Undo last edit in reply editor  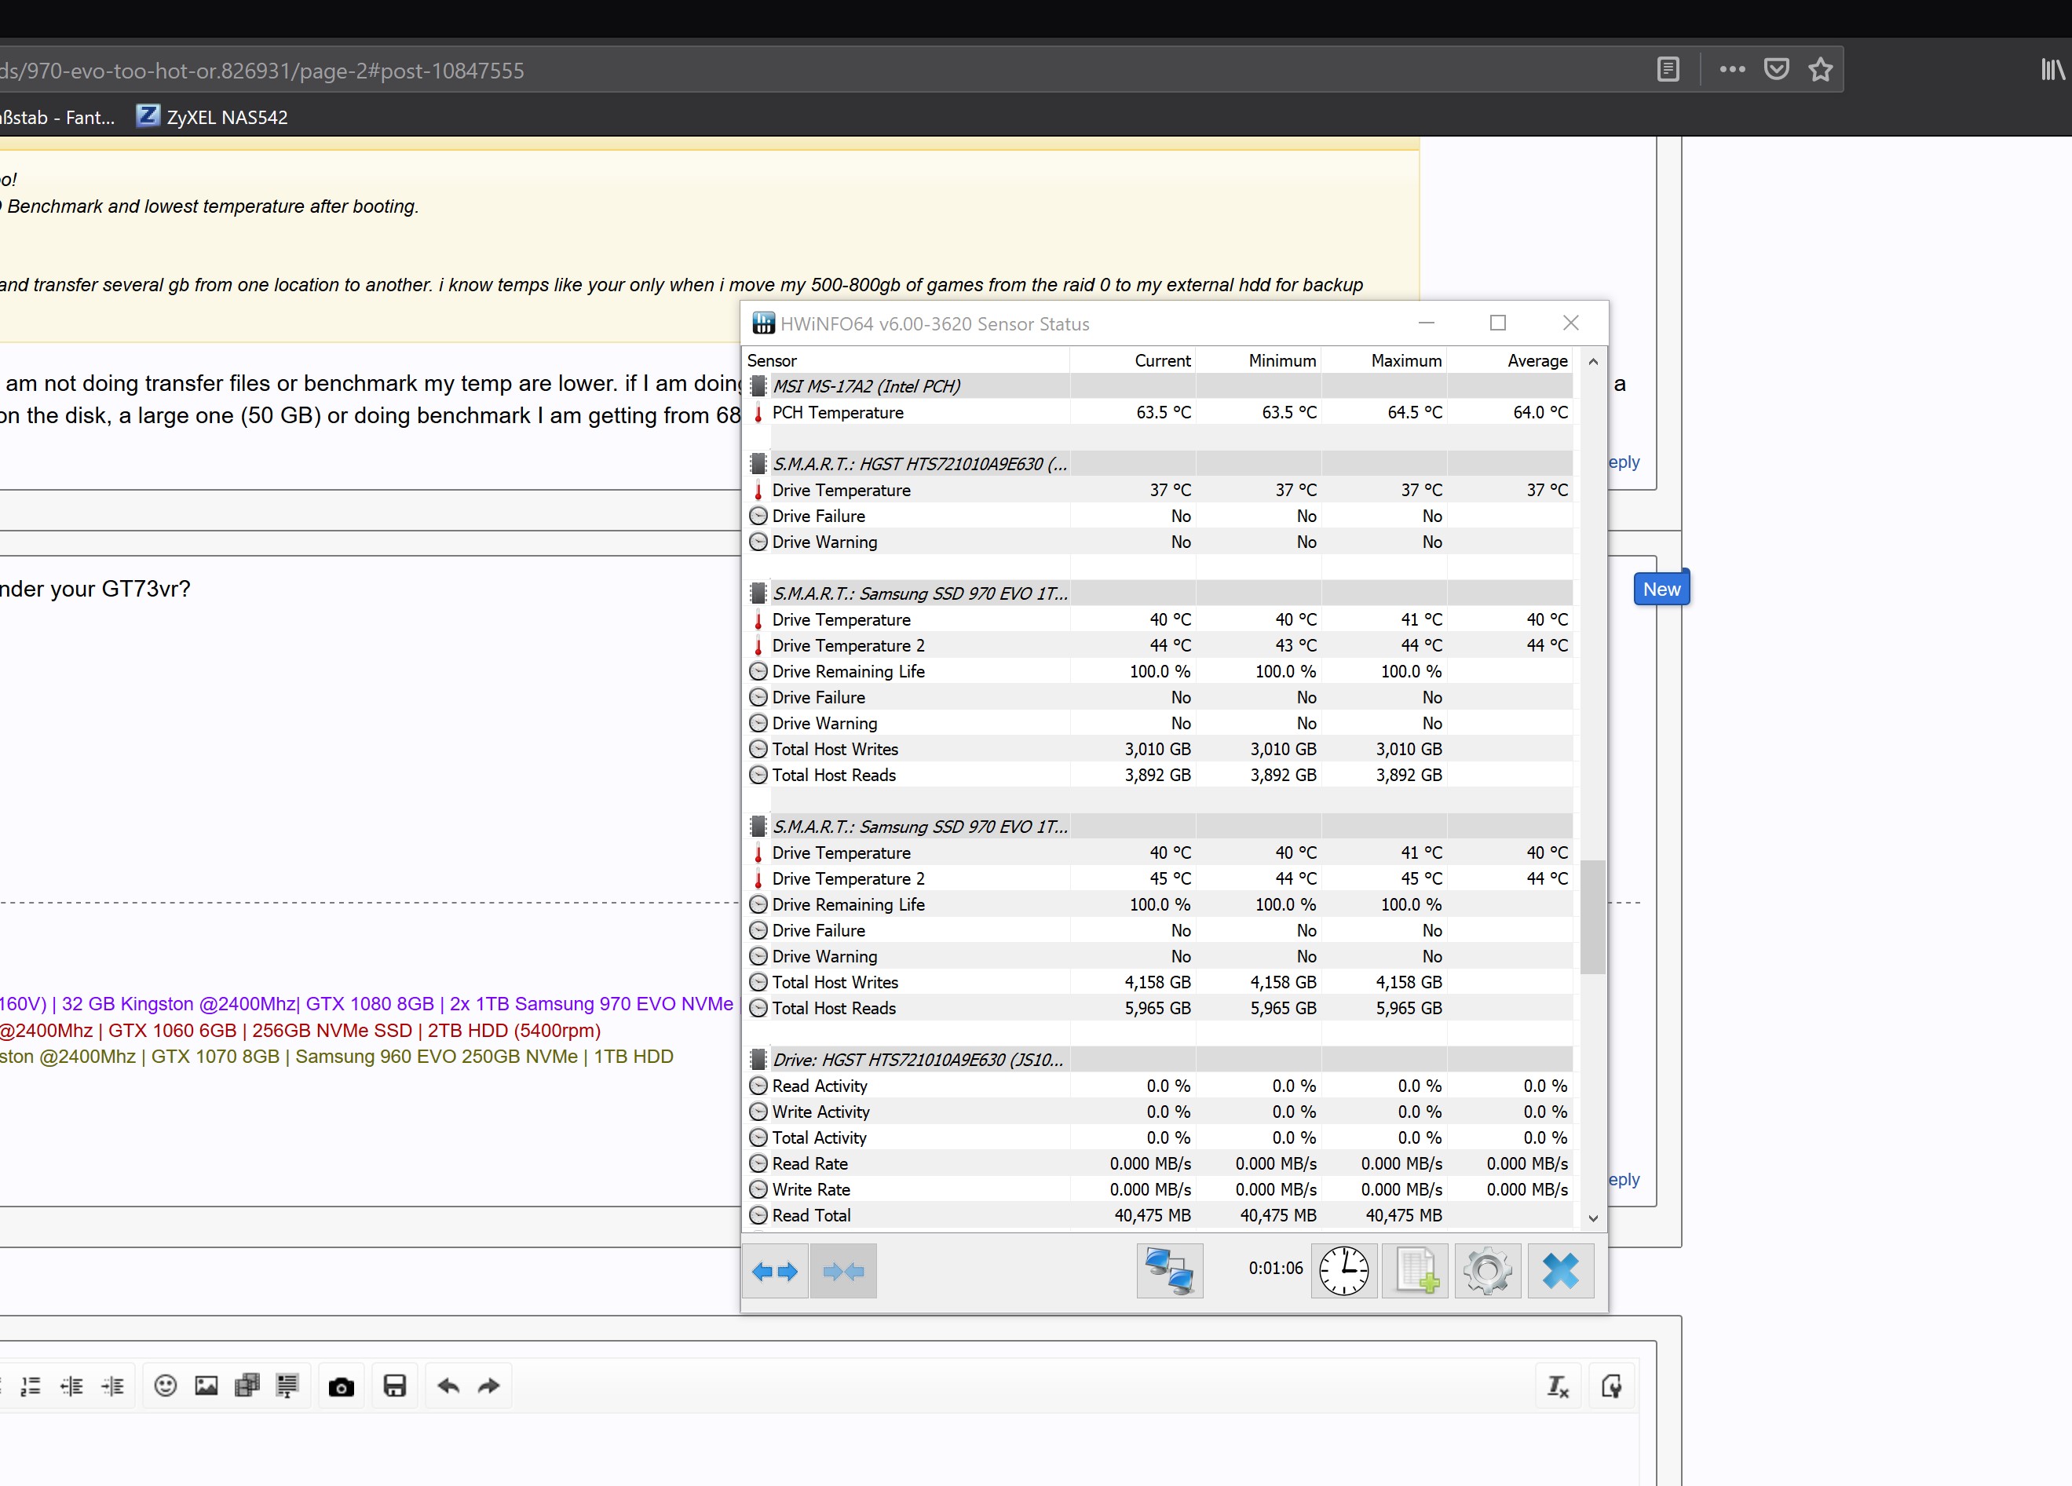coord(448,1386)
